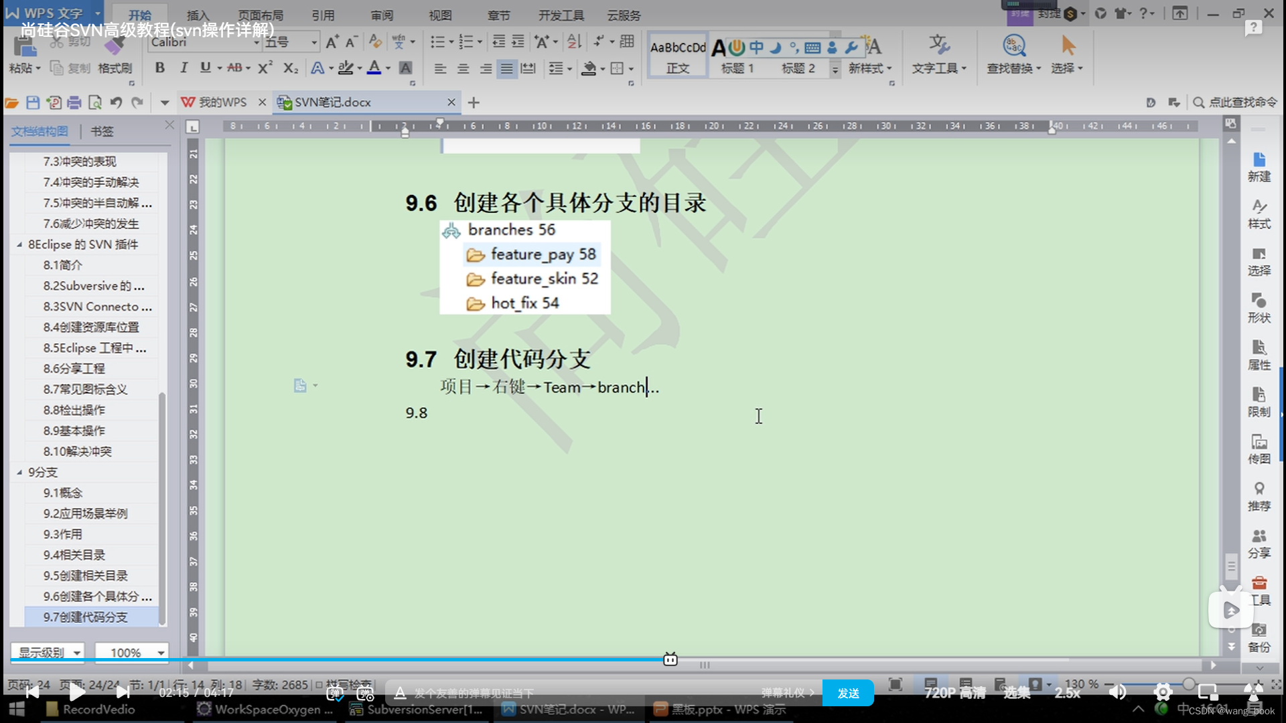1286x723 pixels.
Task: Center align the paragraph
Action: (x=463, y=68)
